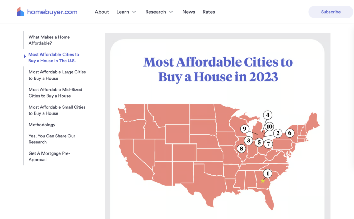Go to the News section
Screen dimensions: 354x219
click(189, 12)
